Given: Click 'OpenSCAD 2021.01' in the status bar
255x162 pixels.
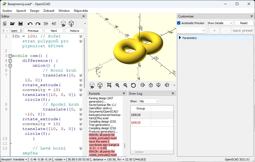Looking at the screenshot, I should coord(237,159).
